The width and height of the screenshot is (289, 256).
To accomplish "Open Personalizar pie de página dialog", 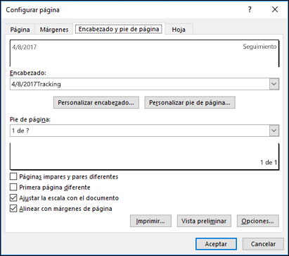I will point(190,102).
